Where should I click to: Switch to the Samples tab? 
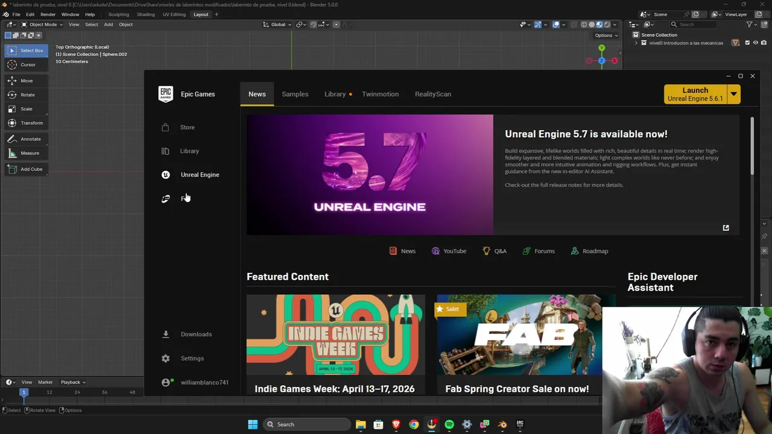(x=295, y=94)
